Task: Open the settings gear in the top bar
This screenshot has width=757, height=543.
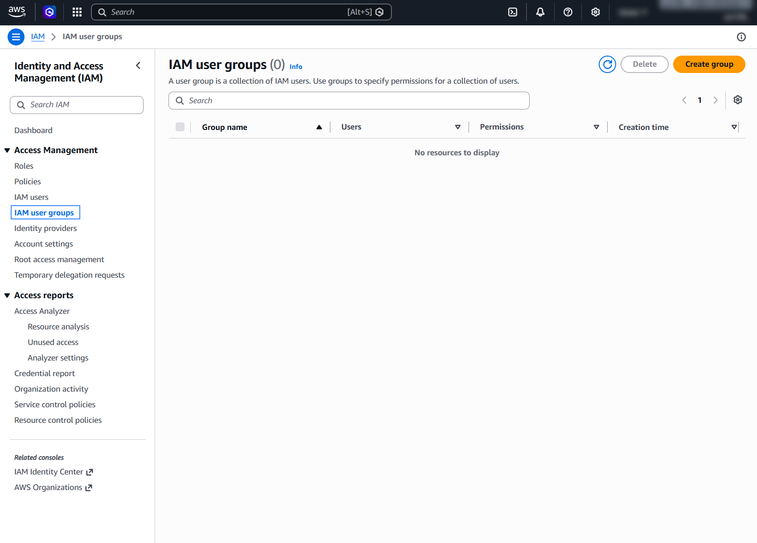Action: click(x=596, y=12)
